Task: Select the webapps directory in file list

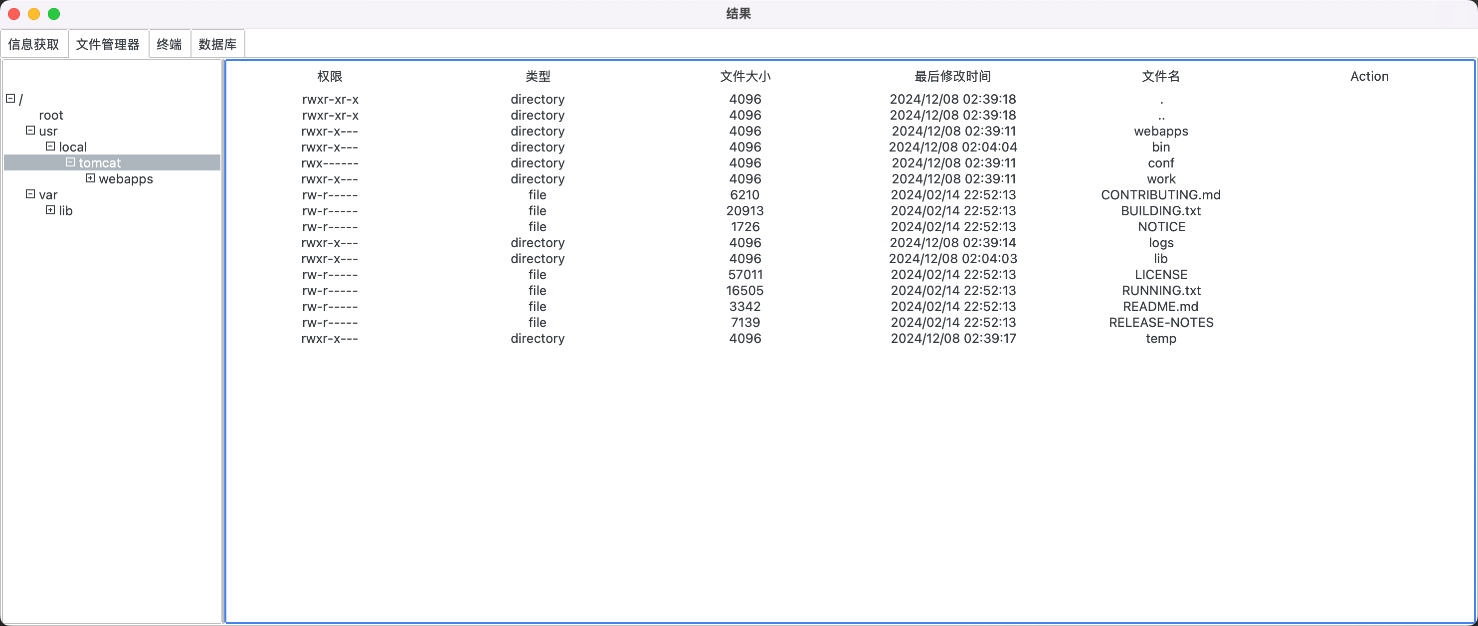Action: click(1160, 131)
